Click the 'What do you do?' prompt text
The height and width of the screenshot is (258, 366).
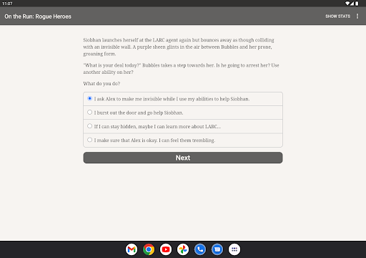point(102,84)
